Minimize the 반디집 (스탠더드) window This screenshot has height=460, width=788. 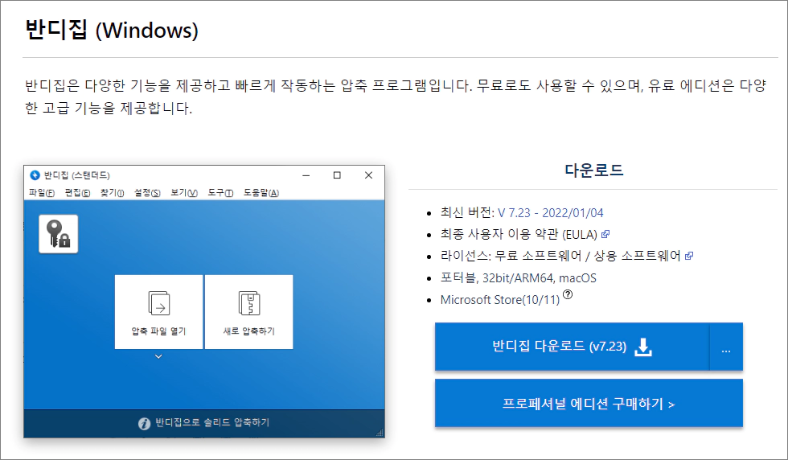point(306,175)
